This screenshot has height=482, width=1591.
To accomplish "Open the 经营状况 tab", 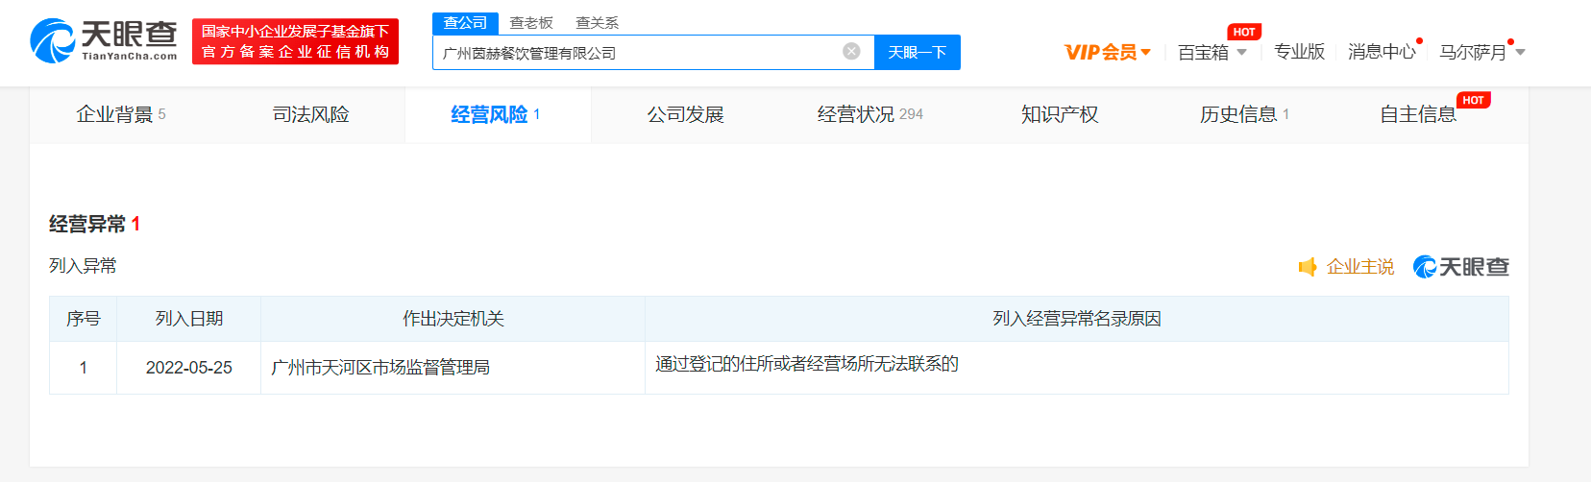I will [869, 114].
